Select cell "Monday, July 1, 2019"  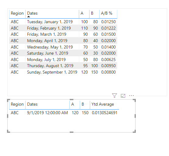[x=46, y=60]
